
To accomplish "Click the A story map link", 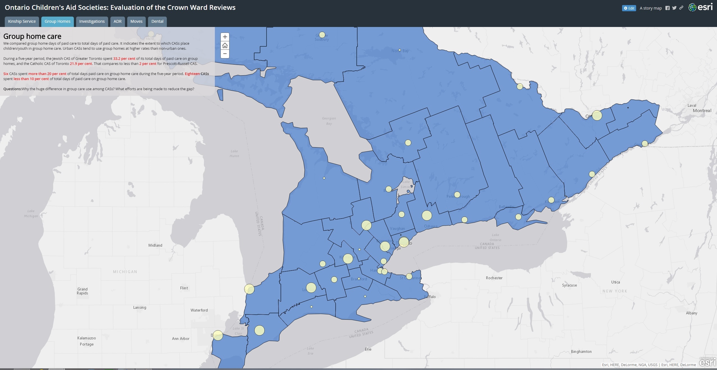I will (650, 8).
